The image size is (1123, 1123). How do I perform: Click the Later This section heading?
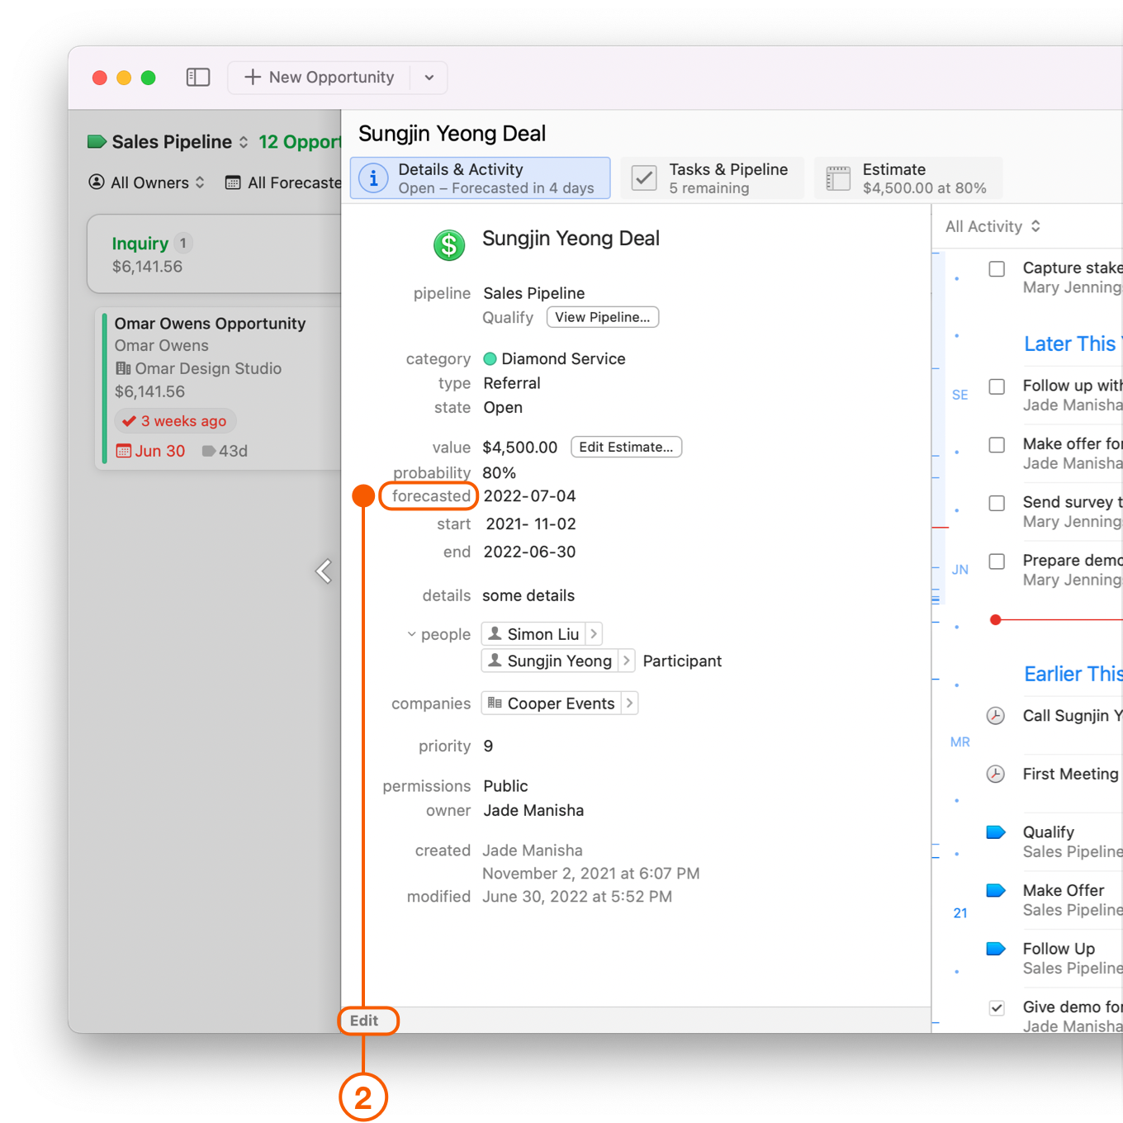[1073, 344]
